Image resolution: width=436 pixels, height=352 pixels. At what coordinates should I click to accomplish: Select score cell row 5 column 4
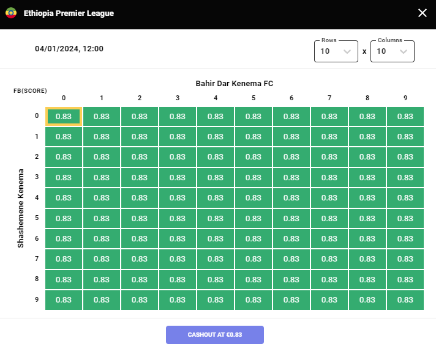215,218
